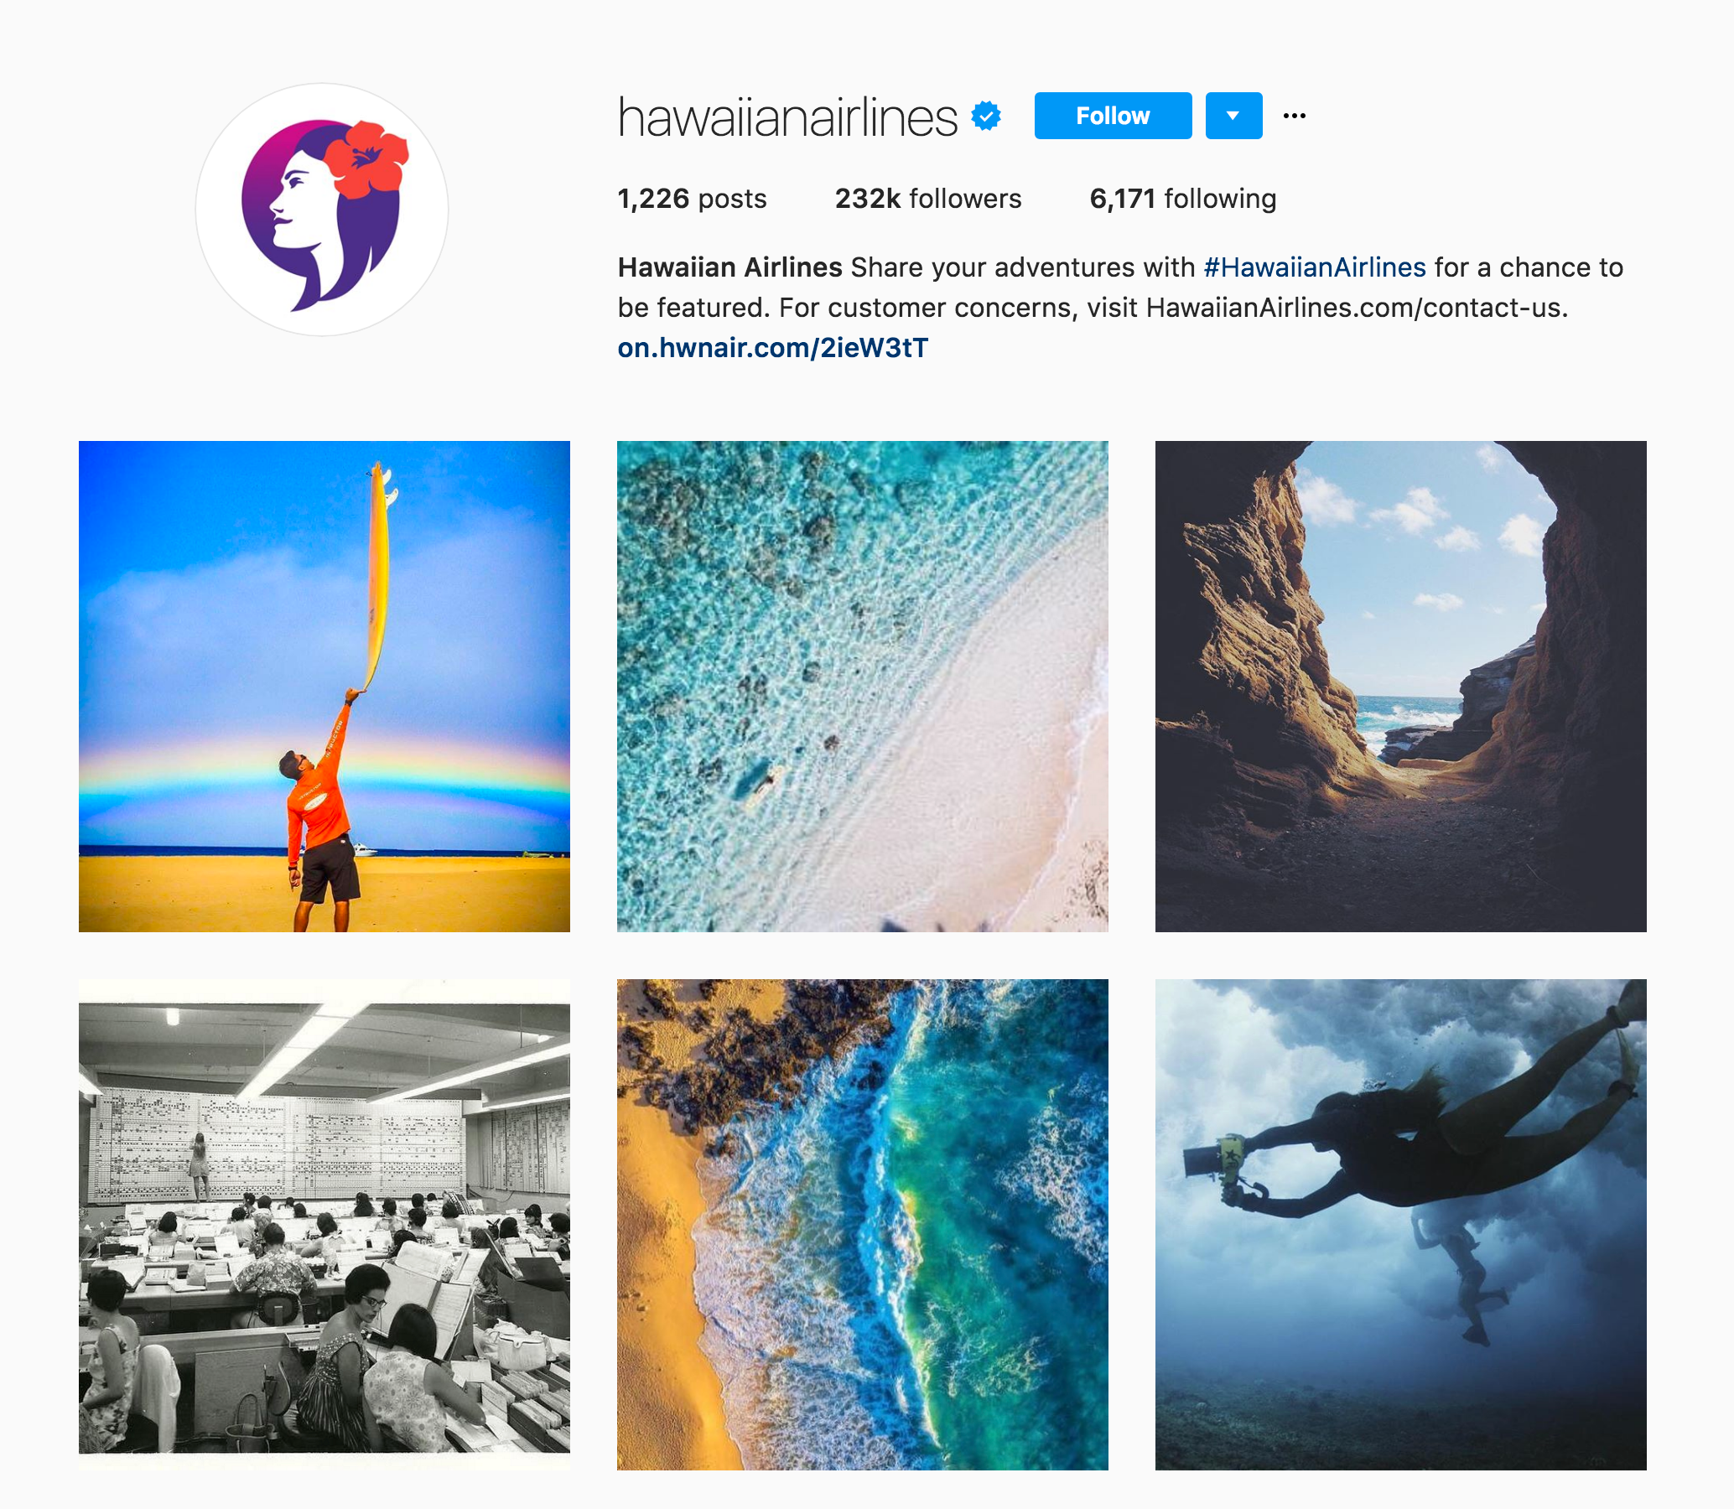Click the blue verified badge icon
Viewport: 1734px width, 1509px height.
pos(985,116)
